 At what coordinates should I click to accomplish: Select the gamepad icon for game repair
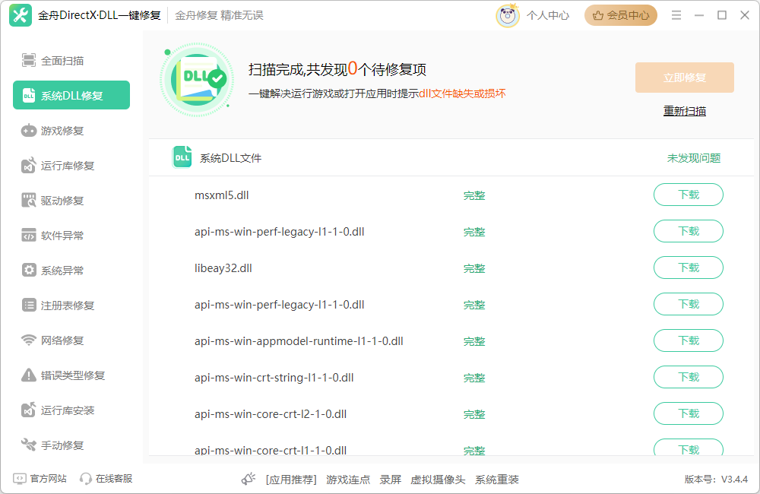tap(29, 131)
